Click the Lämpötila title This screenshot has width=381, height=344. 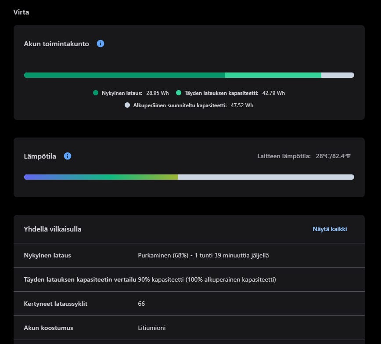tap(40, 156)
